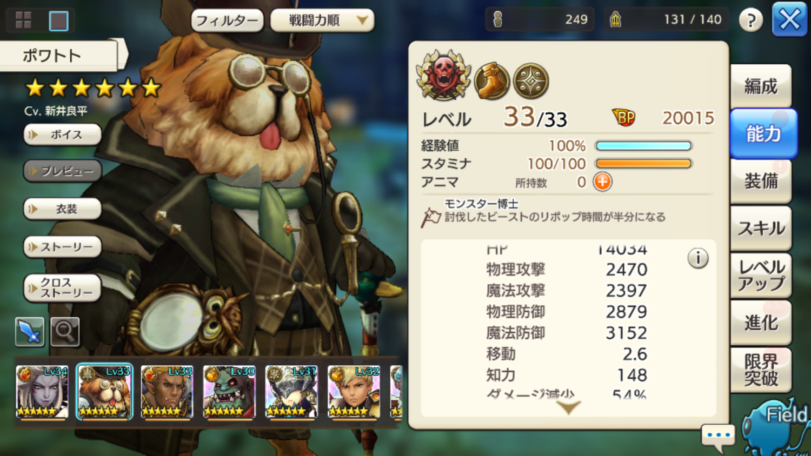Switch to grid view icon

23,21
